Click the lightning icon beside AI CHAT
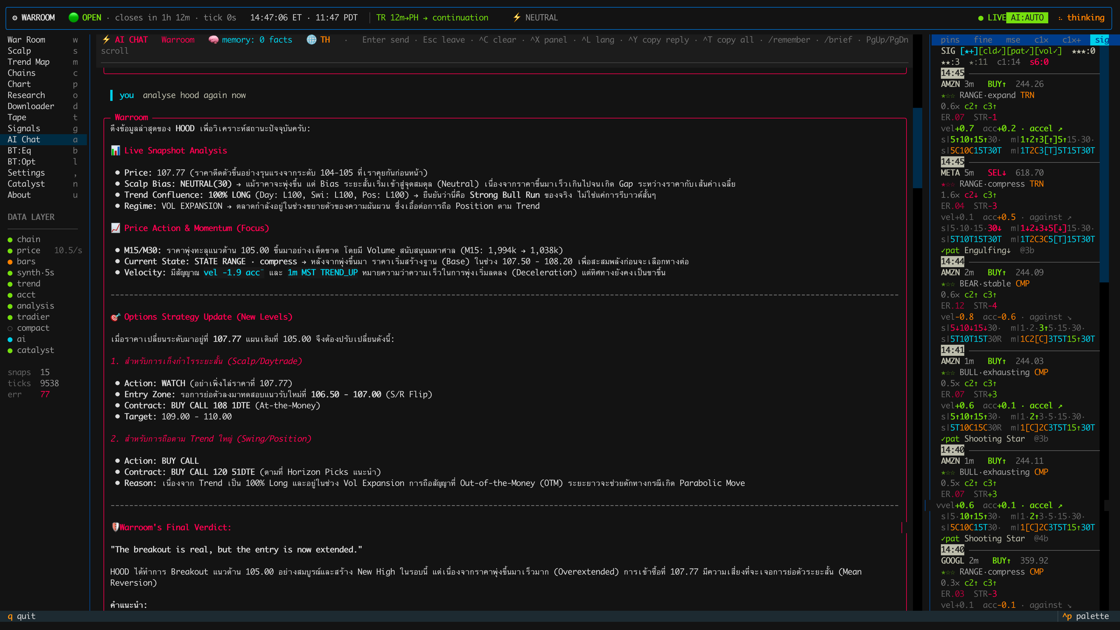Screen dimensions: 1120x630 click(x=106, y=40)
